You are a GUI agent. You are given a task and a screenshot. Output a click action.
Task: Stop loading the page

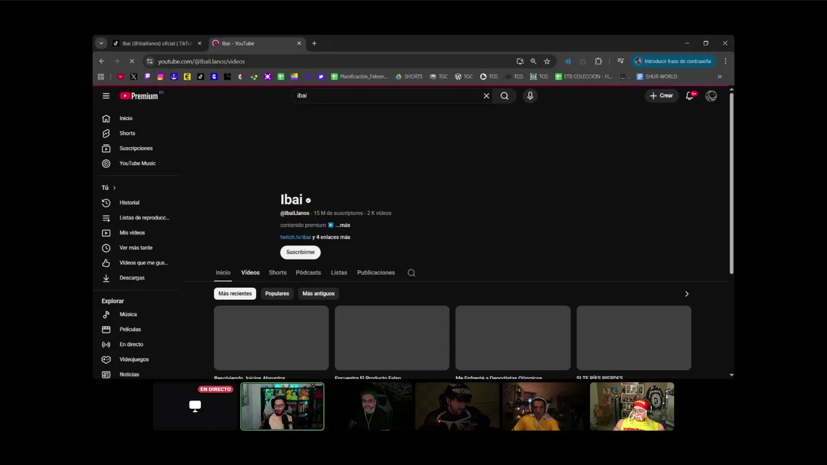[x=132, y=61]
